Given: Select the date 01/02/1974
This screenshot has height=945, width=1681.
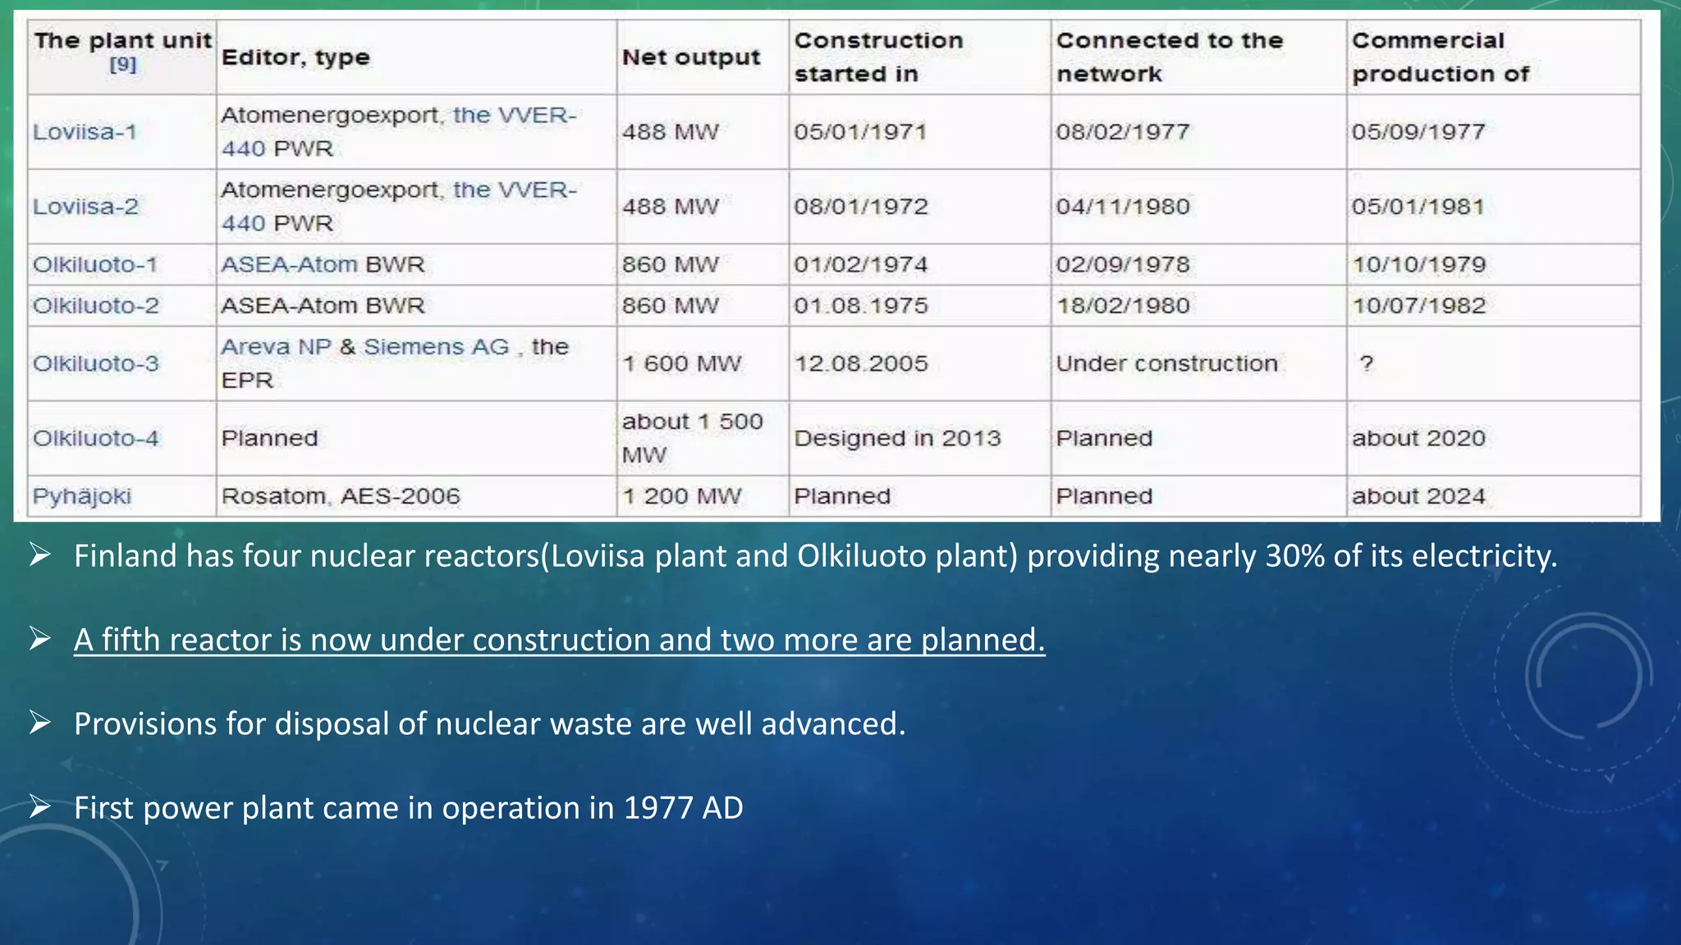Looking at the screenshot, I should 860,265.
